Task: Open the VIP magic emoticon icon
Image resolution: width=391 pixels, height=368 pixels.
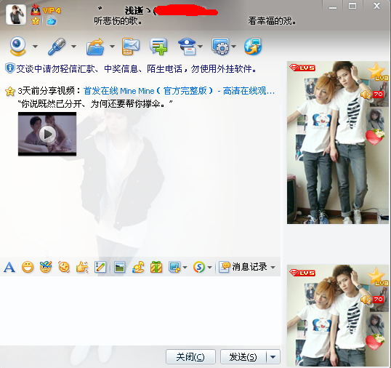Action: (x=46, y=267)
